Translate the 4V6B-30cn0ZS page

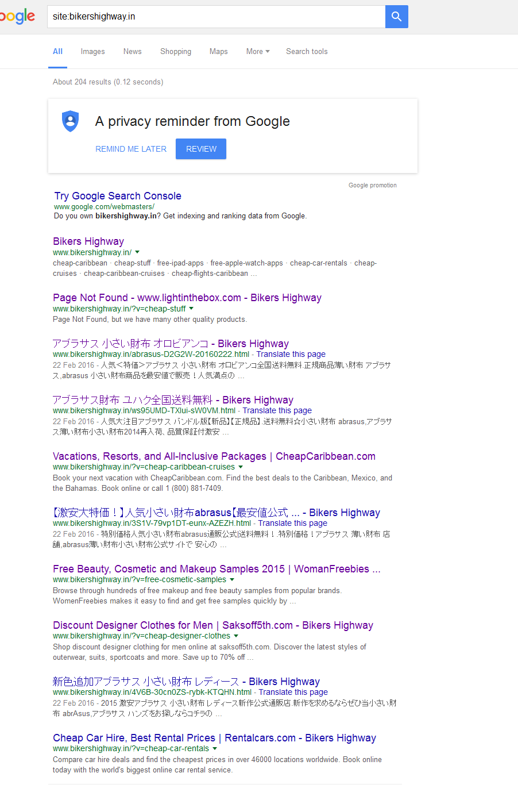pos(293,692)
